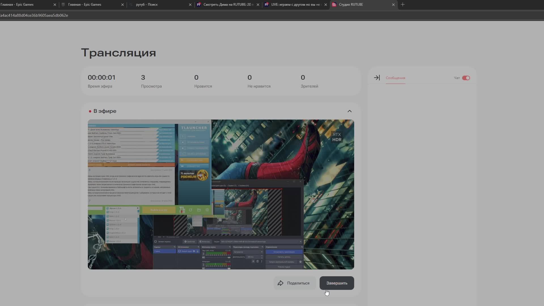Close the LIVE играем с другом tab
Image resolution: width=544 pixels, height=306 pixels.
(x=326, y=5)
